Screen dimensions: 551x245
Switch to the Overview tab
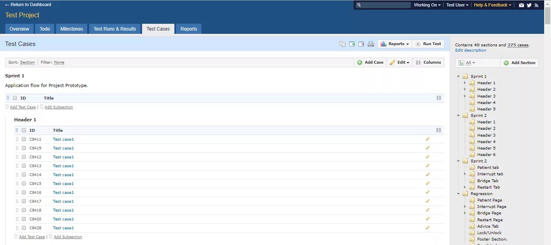click(19, 29)
